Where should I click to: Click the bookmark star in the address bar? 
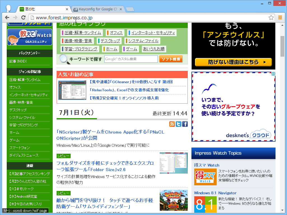[x=271, y=17]
